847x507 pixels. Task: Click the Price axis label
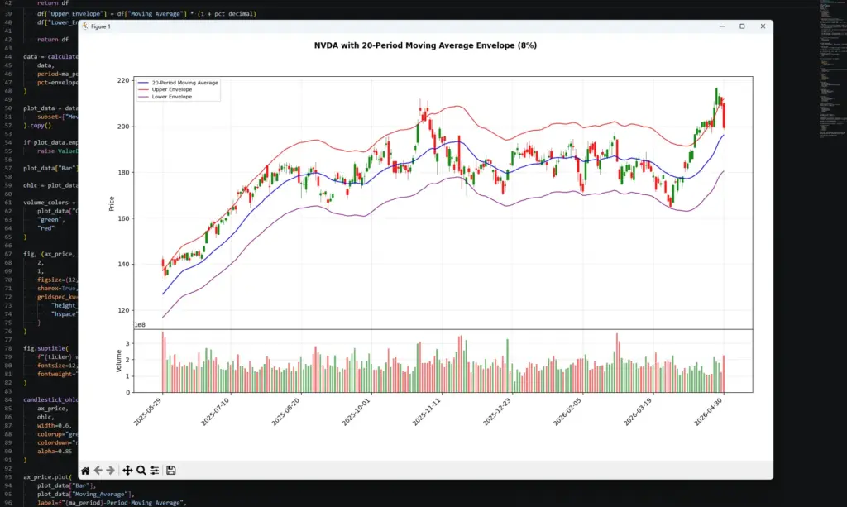(x=112, y=203)
